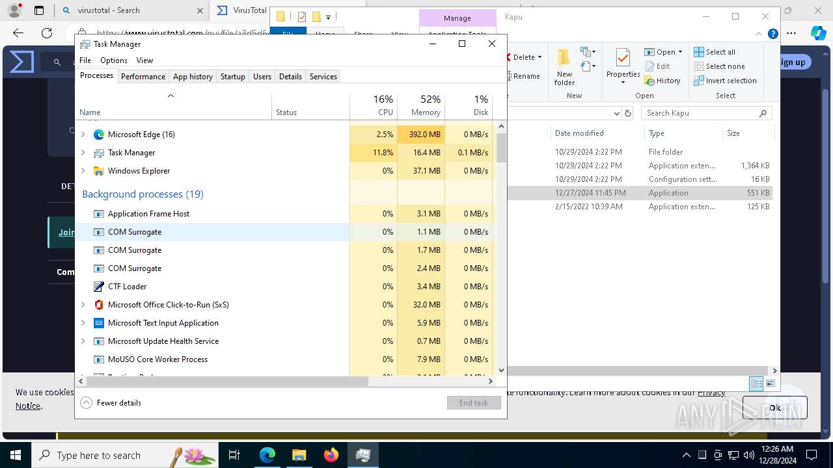The height and width of the screenshot is (468, 833).
Task: Click Rename in Explorer ribbon
Action: click(523, 76)
